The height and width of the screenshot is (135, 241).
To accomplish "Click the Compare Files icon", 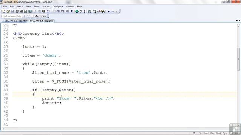I will point(90,12).
